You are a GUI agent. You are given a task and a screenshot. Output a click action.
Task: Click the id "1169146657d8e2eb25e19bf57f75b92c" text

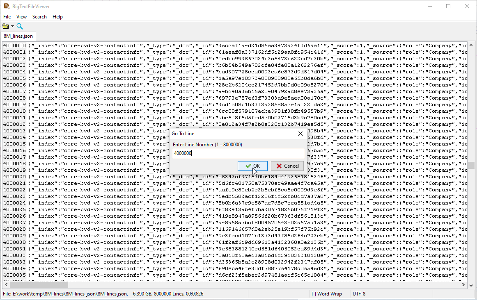271,229
